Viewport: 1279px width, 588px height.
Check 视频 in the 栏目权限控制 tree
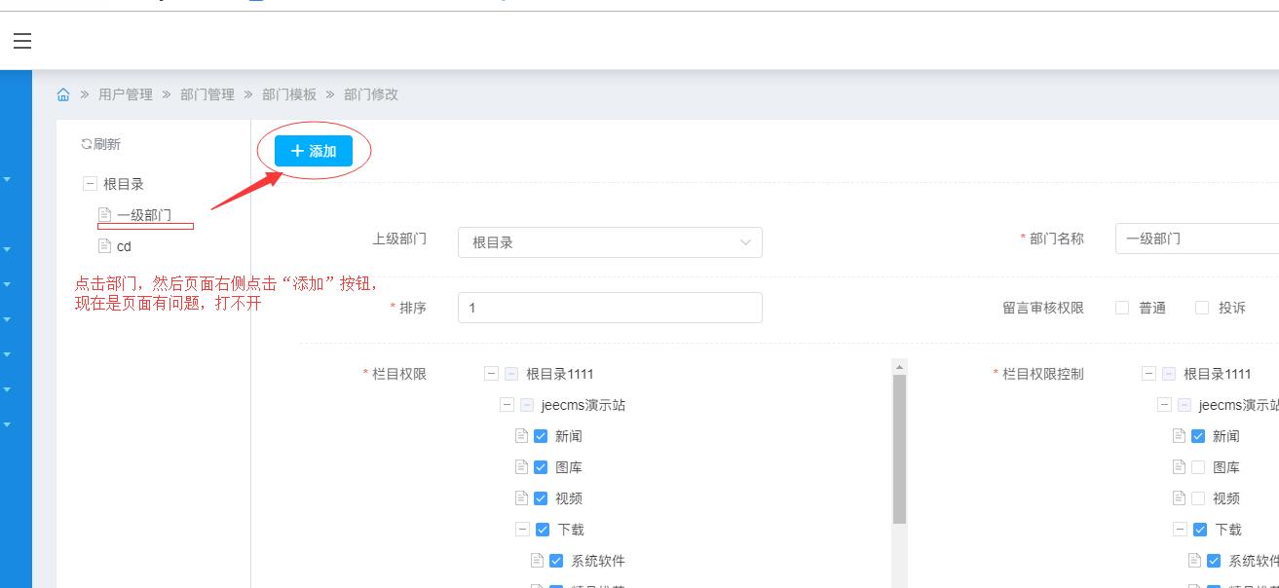pyautogui.click(x=1198, y=498)
